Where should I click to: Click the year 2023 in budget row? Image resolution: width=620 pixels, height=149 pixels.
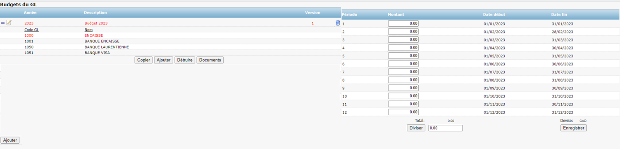coord(29,23)
